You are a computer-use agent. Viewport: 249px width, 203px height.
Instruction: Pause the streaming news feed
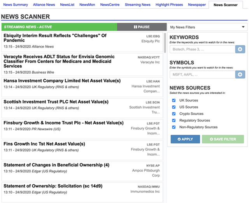click(142, 27)
